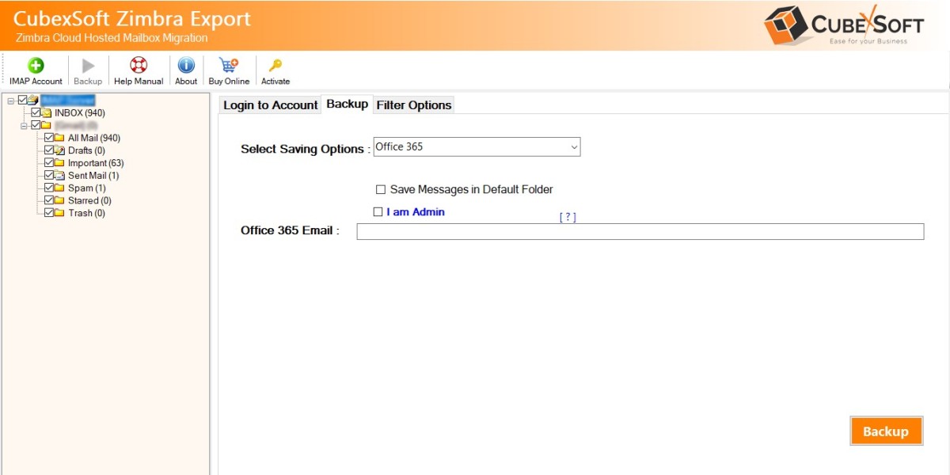This screenshot has height=475, width=950.
Task: Uncheck the All Mail (940) checkbox
Action: [x=48, y=138]
